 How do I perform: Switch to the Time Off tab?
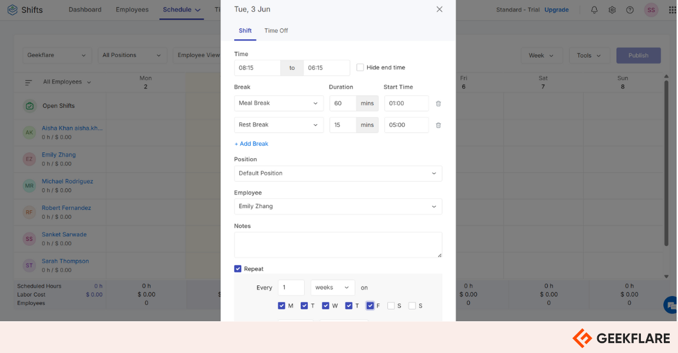pos(276,31)
